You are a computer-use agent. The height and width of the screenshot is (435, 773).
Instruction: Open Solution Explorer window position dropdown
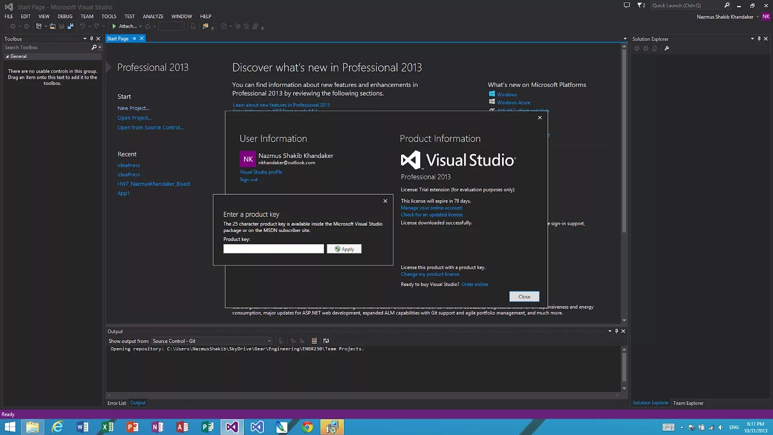752,39
